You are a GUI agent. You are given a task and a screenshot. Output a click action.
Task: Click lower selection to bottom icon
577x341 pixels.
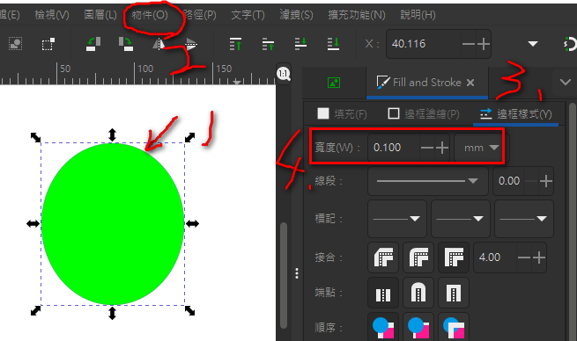333,44
